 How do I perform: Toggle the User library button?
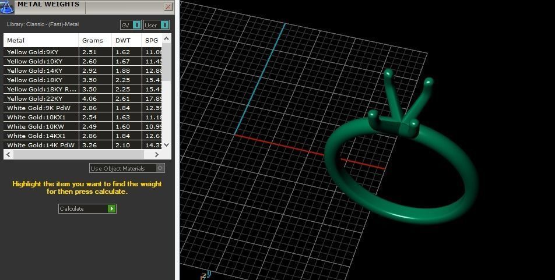tap(156, 25)
